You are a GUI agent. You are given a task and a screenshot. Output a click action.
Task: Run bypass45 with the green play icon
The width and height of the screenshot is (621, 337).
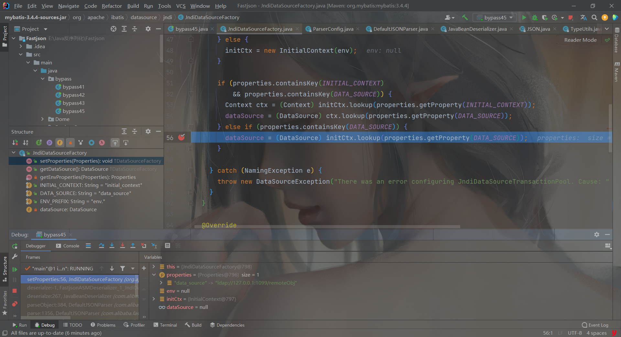(524, 17)
